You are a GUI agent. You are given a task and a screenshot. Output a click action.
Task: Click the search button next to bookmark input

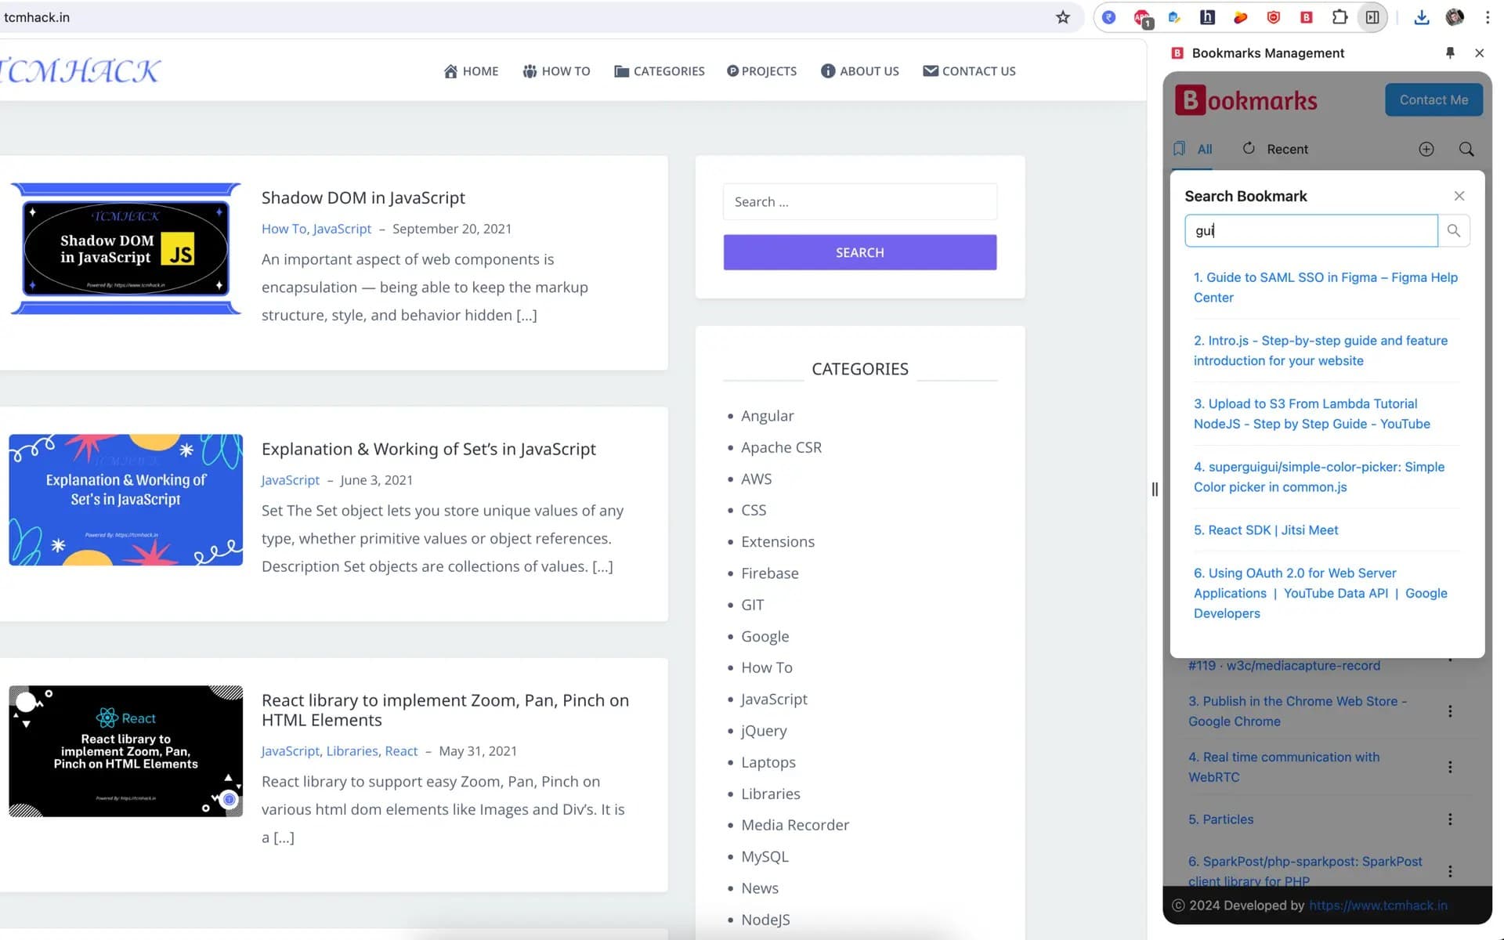click(1454, 230)
